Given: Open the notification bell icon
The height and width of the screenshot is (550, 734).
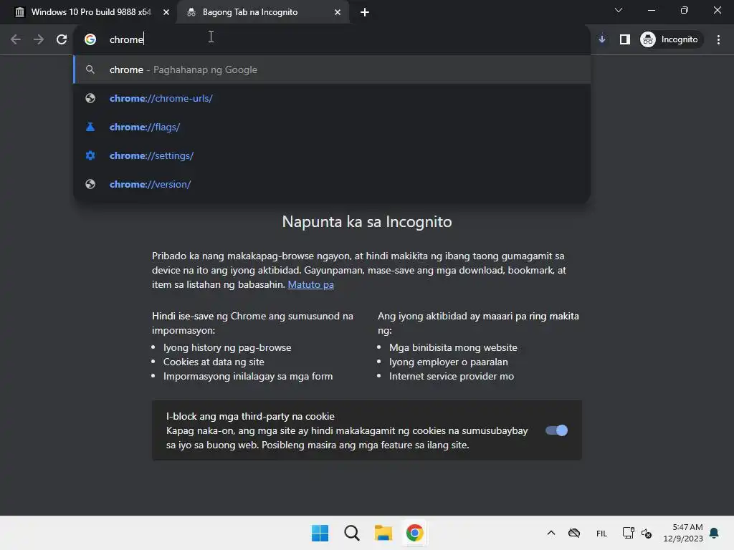Looking at the screenshot, I should (714, 533).
